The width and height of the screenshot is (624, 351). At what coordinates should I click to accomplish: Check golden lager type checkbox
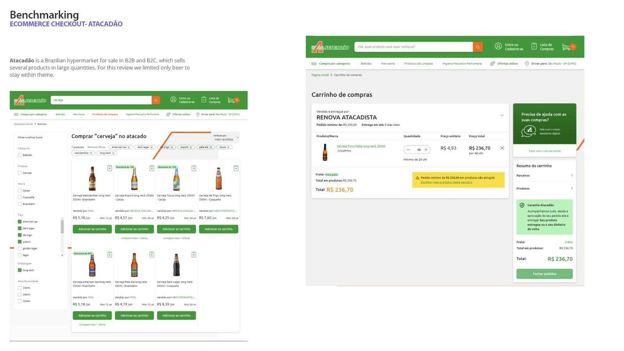(x=19, y=248)
